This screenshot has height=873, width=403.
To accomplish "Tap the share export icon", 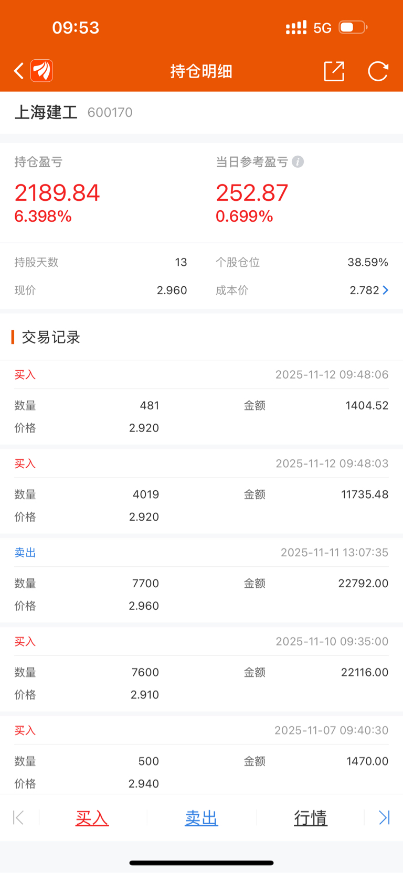I will point(334,71).
